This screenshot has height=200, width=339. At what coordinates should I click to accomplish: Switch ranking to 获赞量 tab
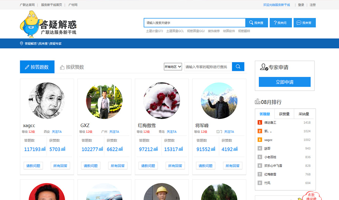click(x=284, y=114)
